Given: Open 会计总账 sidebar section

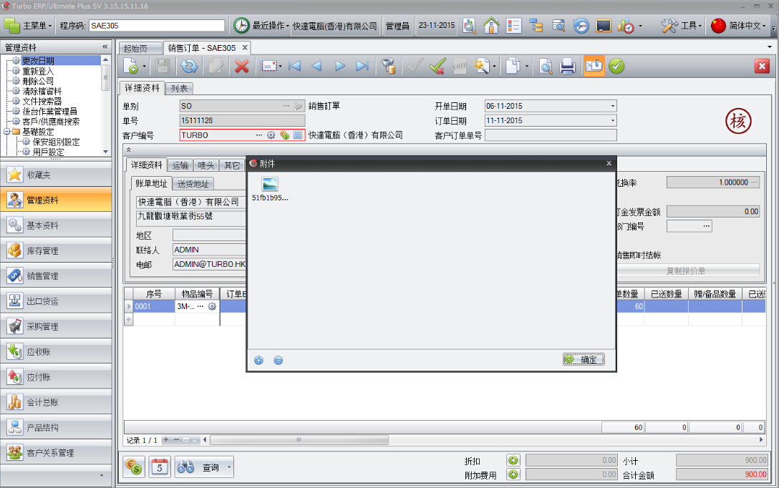Looking at the screenshot, I should (56, 402).
